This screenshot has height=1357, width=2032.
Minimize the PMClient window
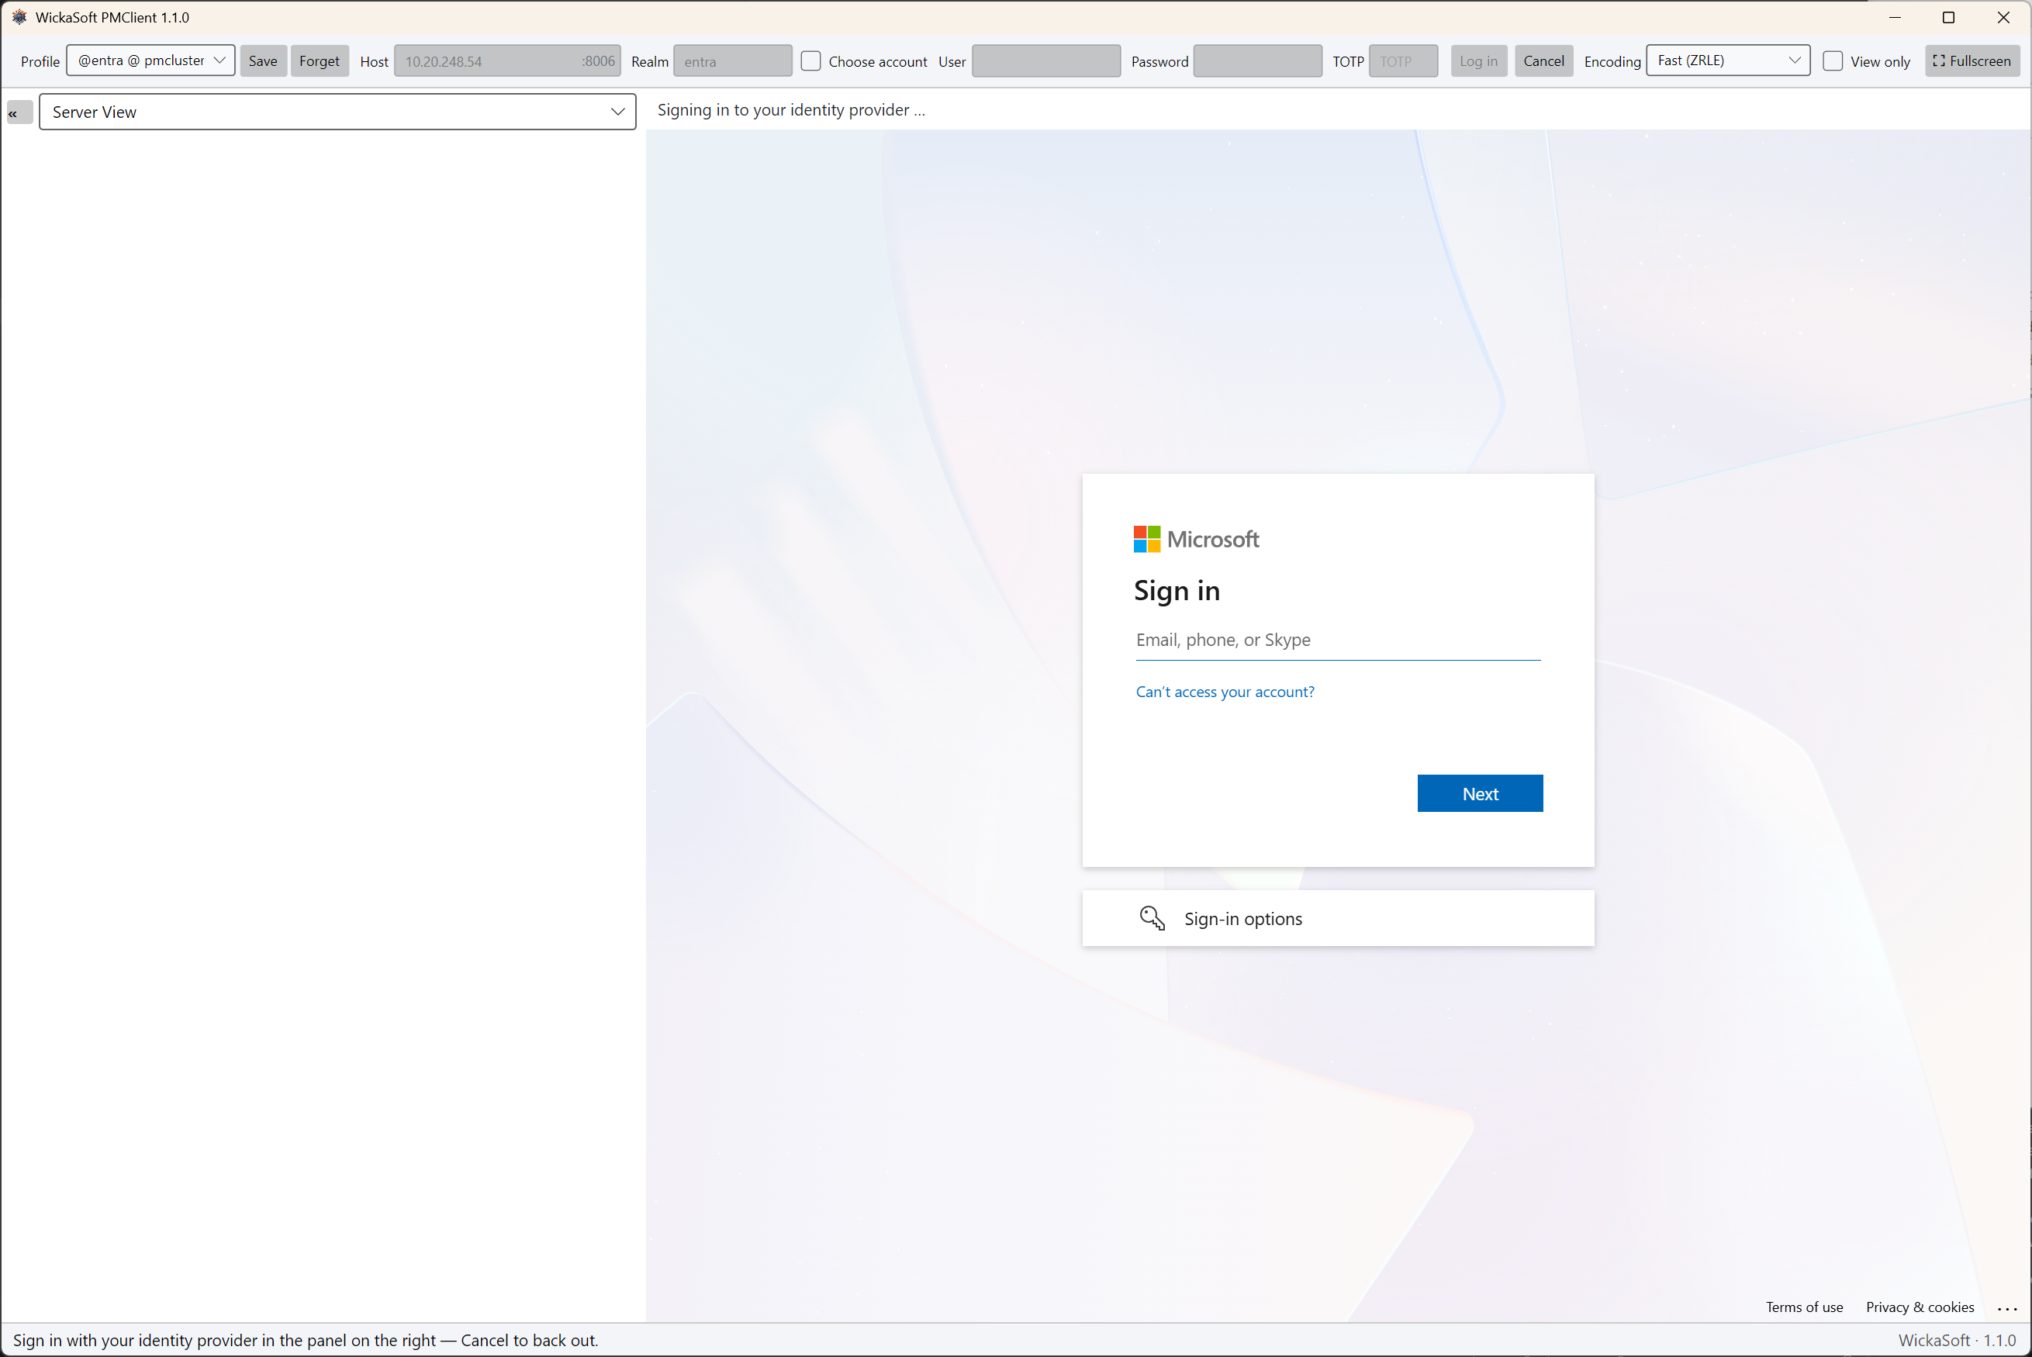pos(1895,17)
